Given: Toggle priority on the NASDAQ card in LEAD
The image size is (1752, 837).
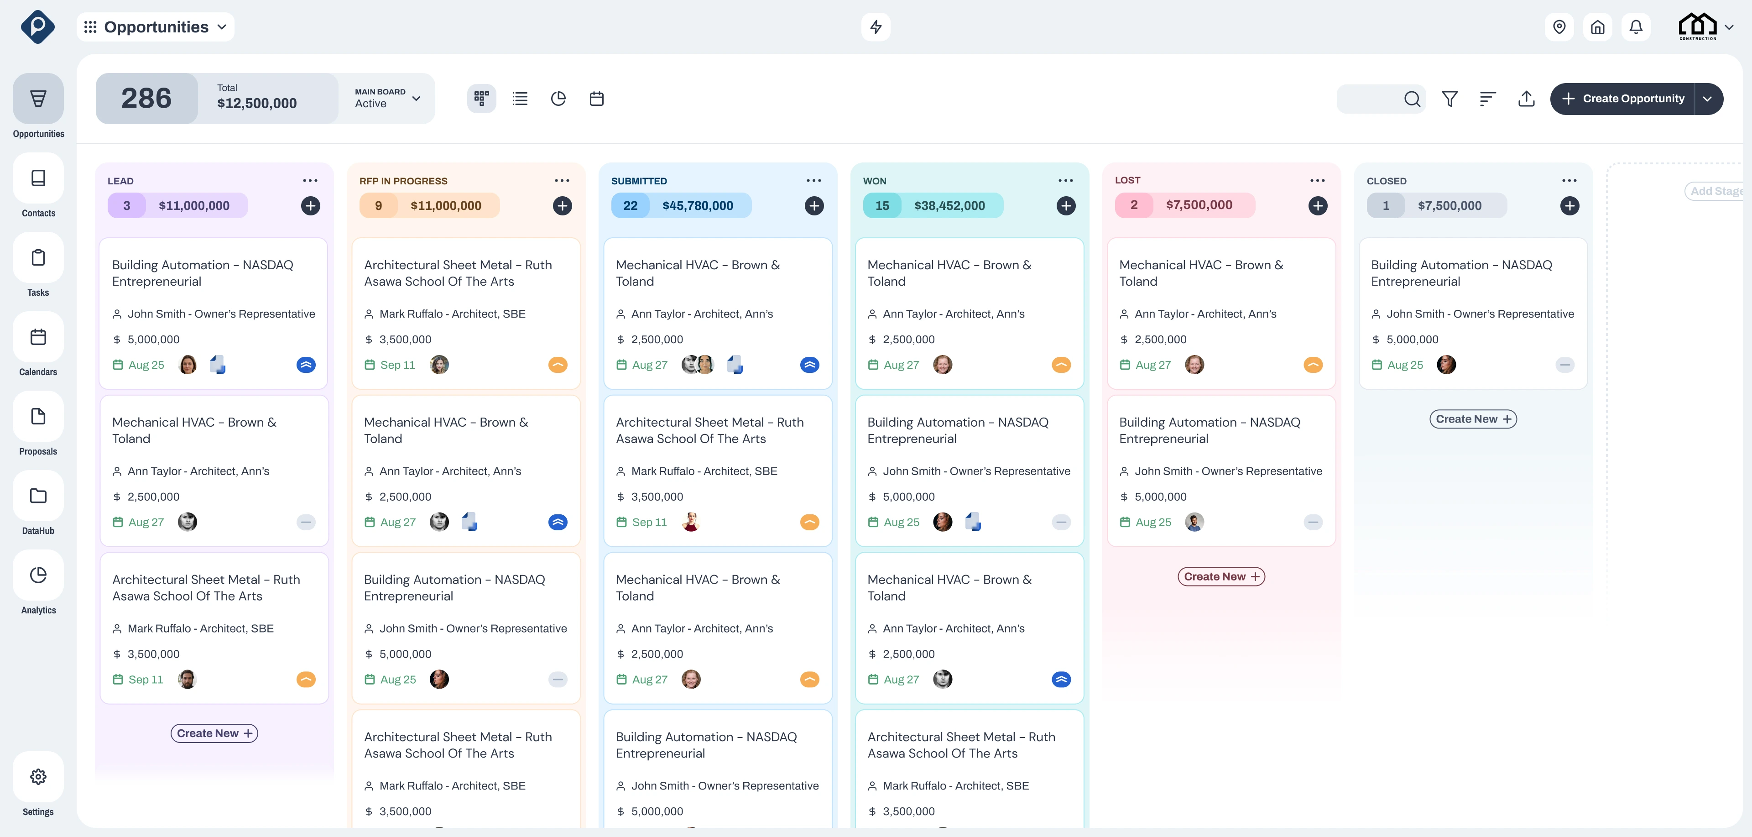Looking at the screenshot, I should (x=306, y=365).
